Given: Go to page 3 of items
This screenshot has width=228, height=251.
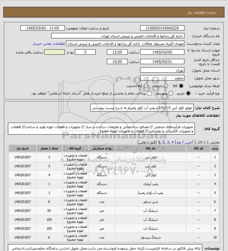Looking at the screenshot, I should point(168,142).
